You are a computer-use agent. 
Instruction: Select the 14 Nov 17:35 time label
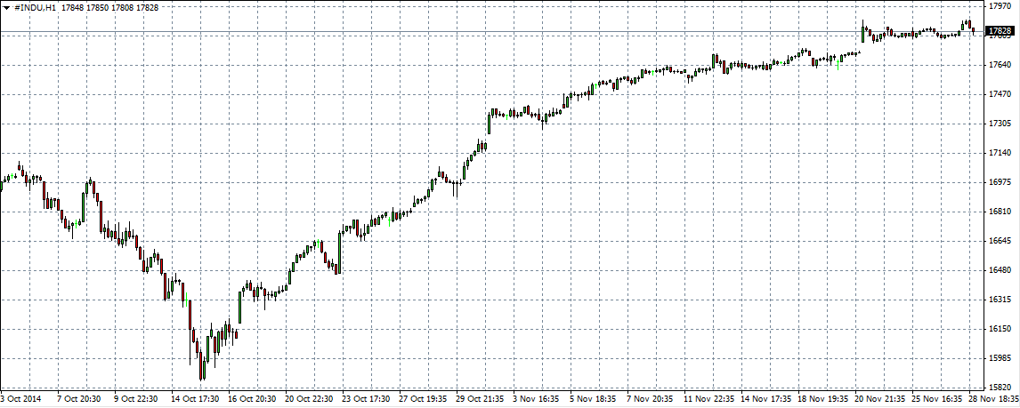point(765,399)
